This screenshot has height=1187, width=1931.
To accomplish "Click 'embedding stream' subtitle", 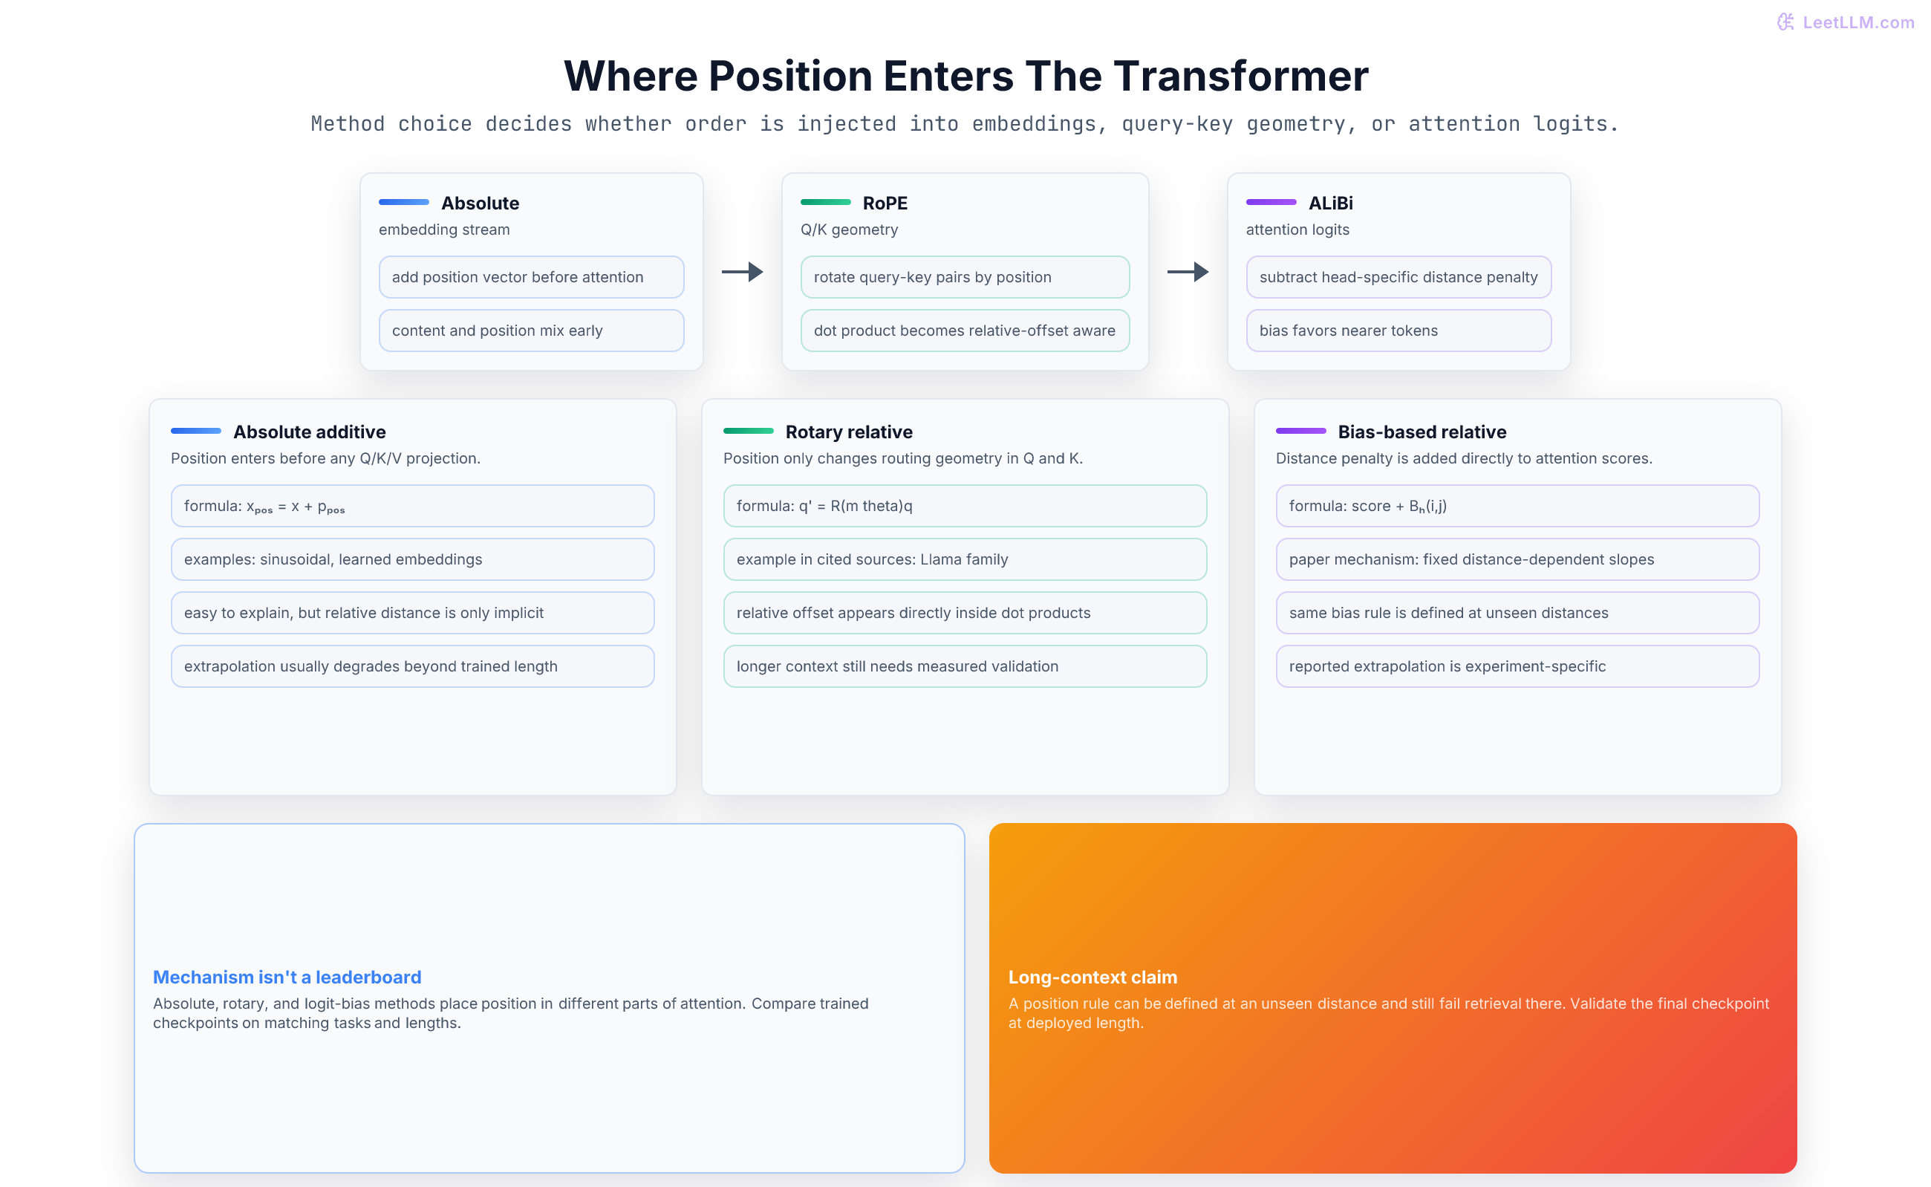I will (x=443, y=230).
